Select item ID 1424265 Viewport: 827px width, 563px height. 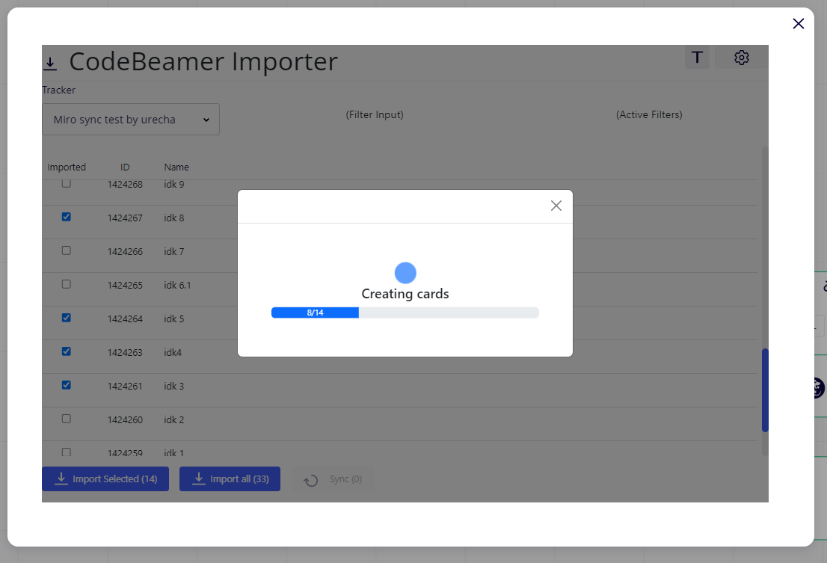tap(125, 285)
